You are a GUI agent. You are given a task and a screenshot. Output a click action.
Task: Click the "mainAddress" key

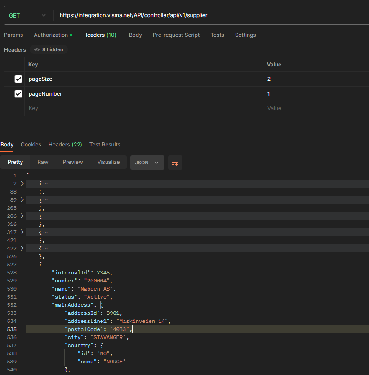72,305
